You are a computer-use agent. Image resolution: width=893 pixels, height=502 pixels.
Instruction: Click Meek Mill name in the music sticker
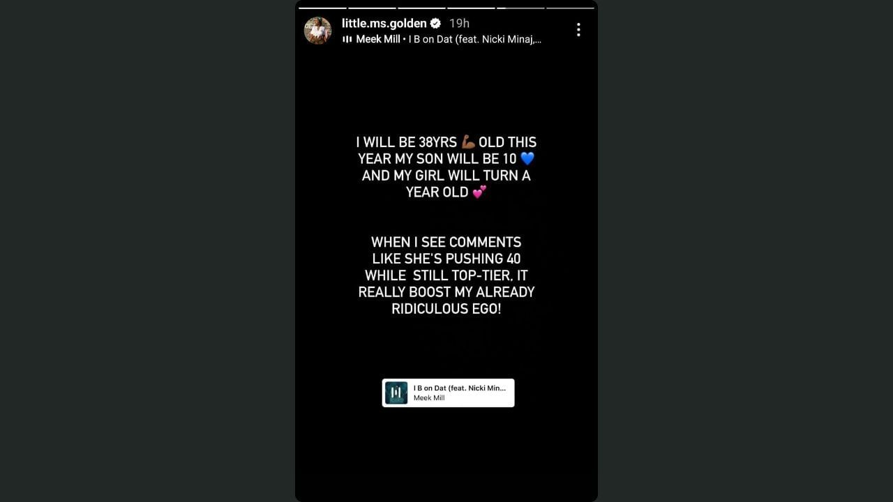point(429,398)
